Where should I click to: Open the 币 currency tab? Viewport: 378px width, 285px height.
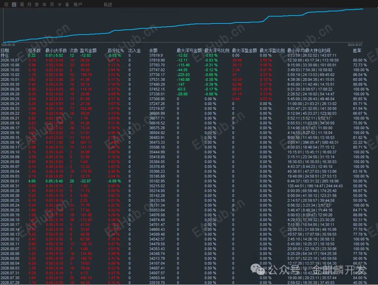[x=52, y=5]
